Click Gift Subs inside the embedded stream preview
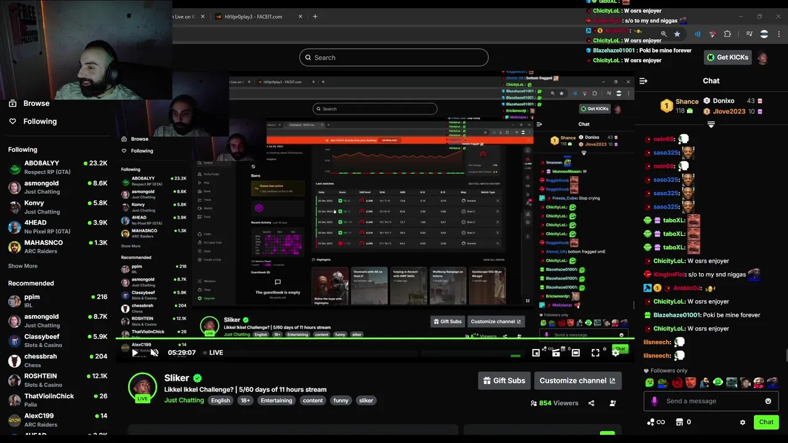788x443 pixels. [x=447, y=321]
